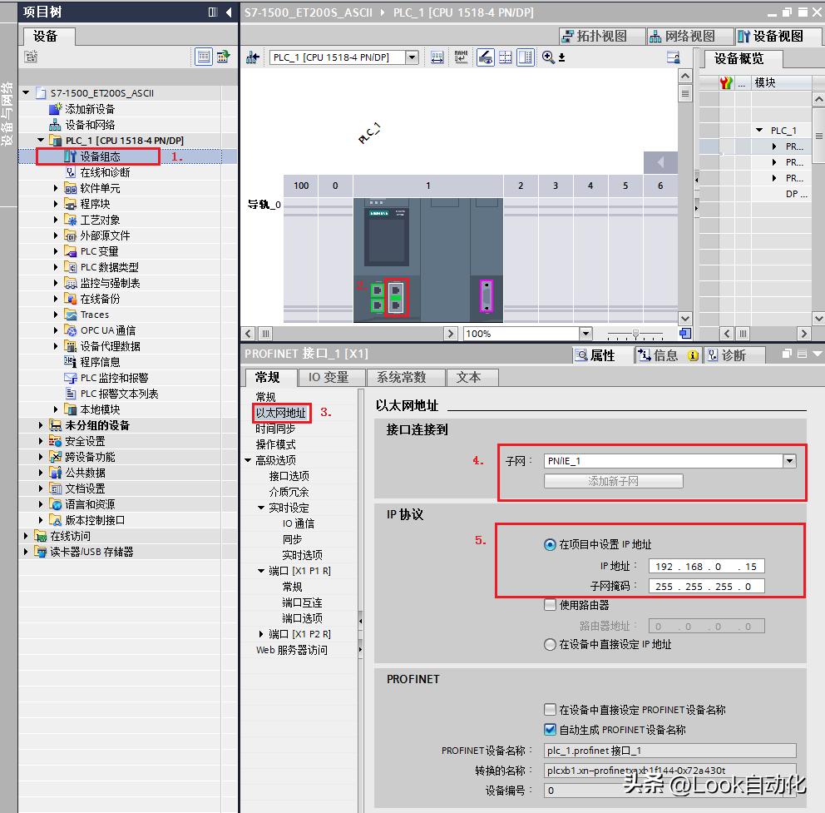This screenshot has width=825, height=813.
Task: Click the rename device (NAME) icon in toolbar
Action: pyautogui.click(x=461, y=57)
